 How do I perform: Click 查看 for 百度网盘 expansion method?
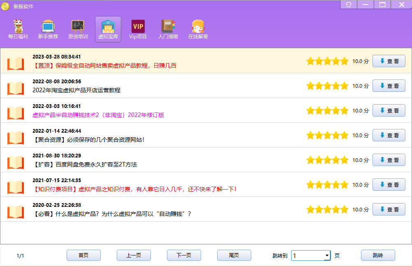pos(389,160)
